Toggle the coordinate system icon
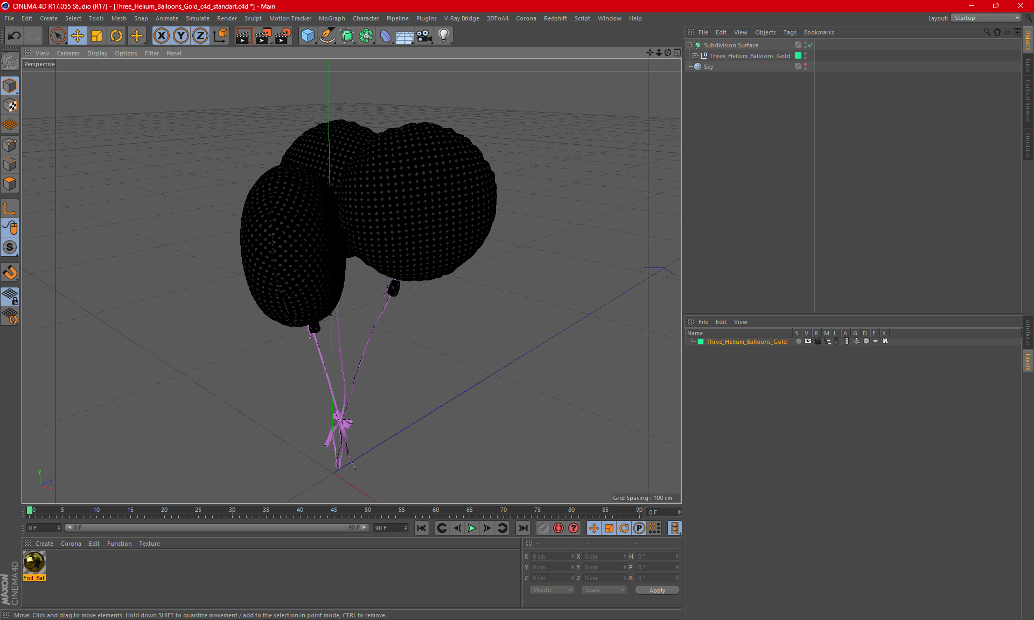Image resolution: width=1034 pixels, height=620 pixels. tap(220, 36)
